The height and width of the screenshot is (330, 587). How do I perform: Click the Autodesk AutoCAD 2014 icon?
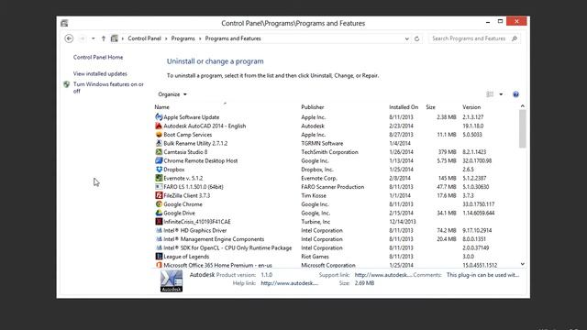pos(159,126)
